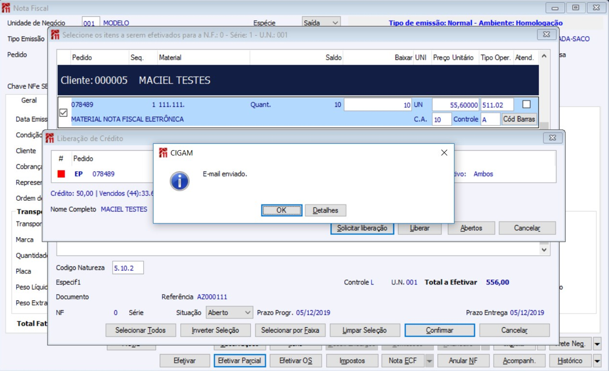
Task: Close the 'Selecione os itens' window
Action: (546, 34)
